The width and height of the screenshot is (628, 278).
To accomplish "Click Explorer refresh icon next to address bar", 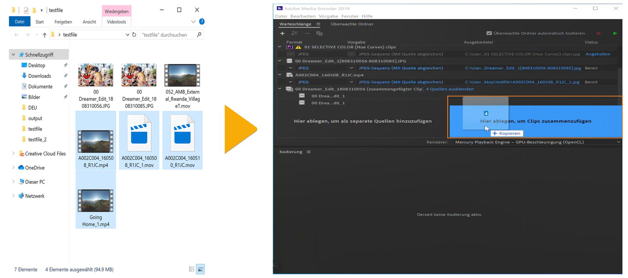I will click(x=134, y=35).
